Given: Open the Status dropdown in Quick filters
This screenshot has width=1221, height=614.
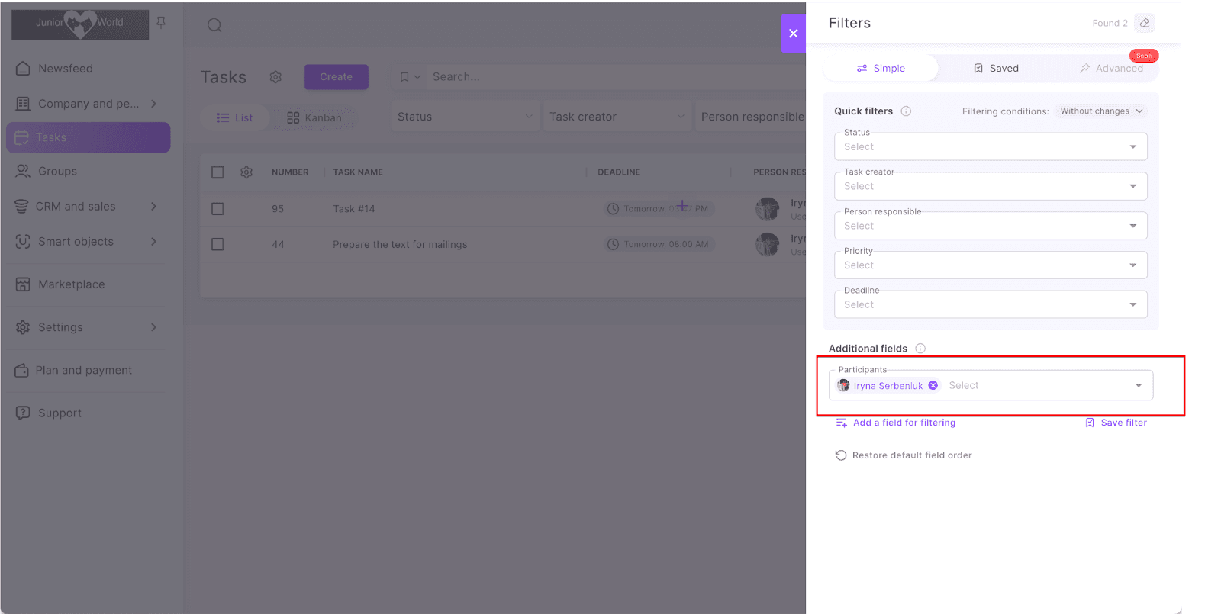Looking at the screenshot, I should pos(990,147).
